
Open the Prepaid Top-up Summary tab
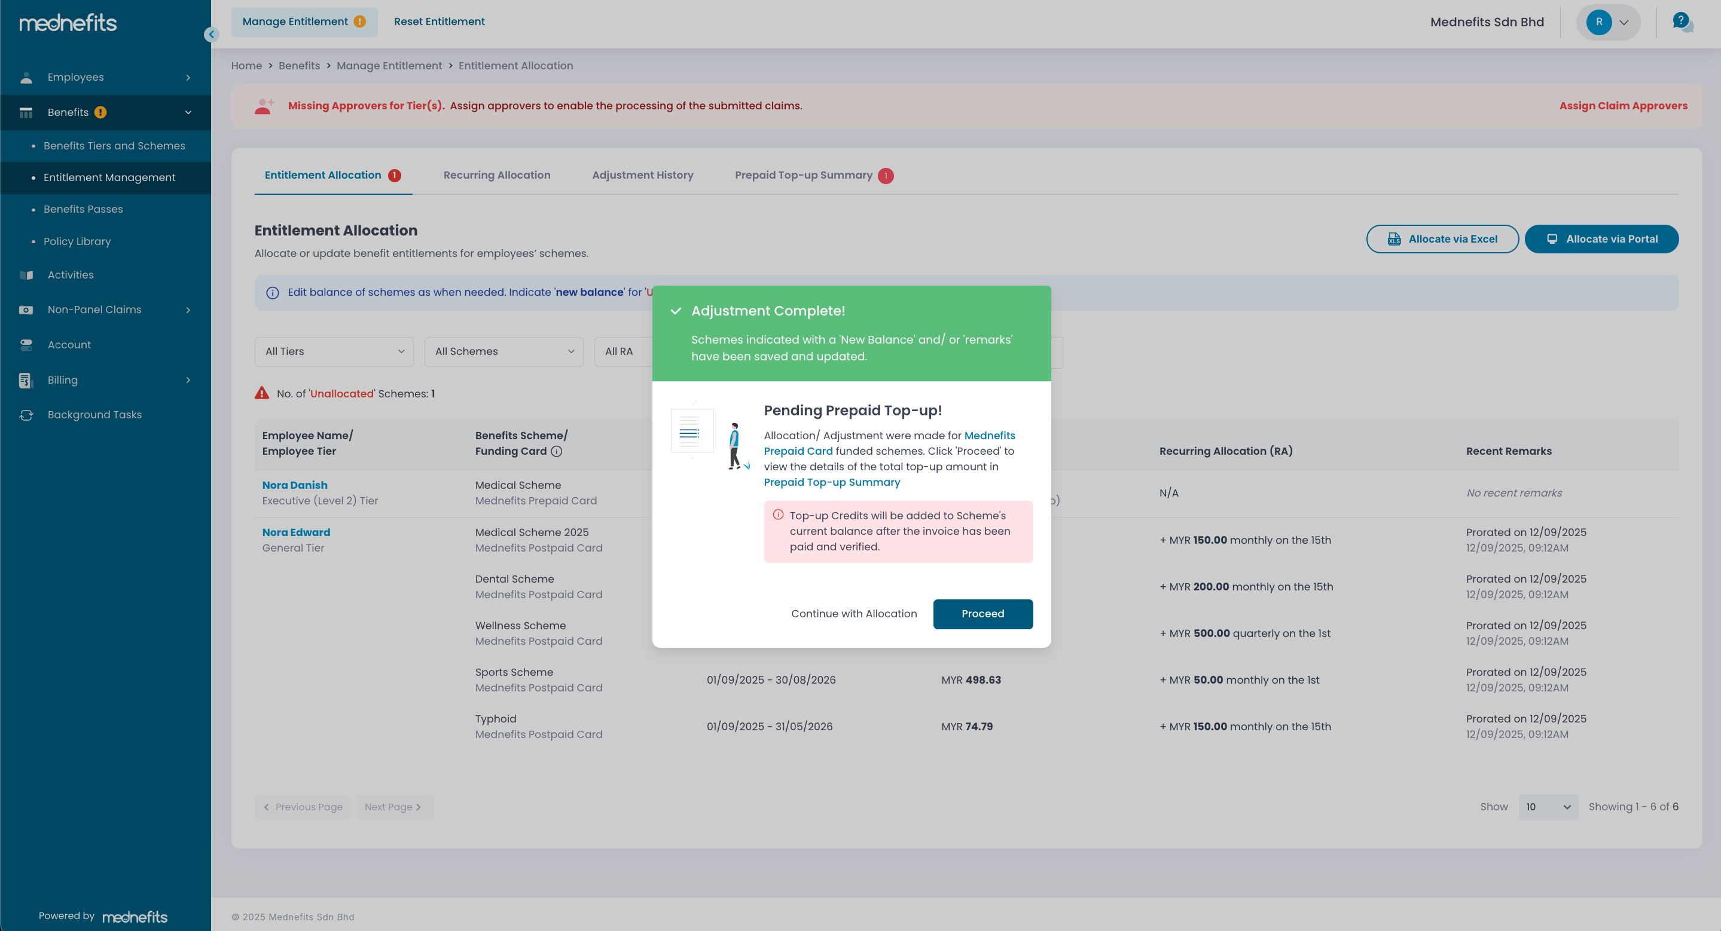coord(803,175)
